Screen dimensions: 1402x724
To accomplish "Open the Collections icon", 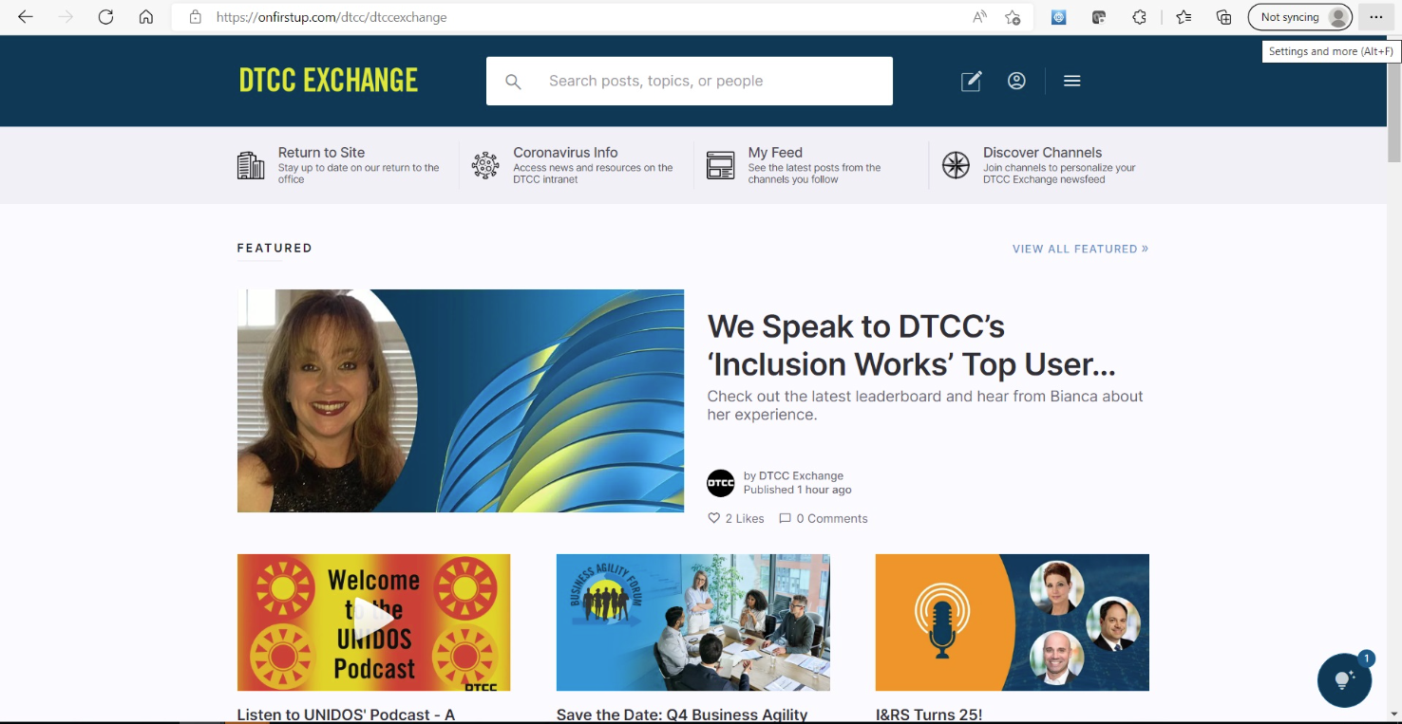I will (x=1223, y=17).
